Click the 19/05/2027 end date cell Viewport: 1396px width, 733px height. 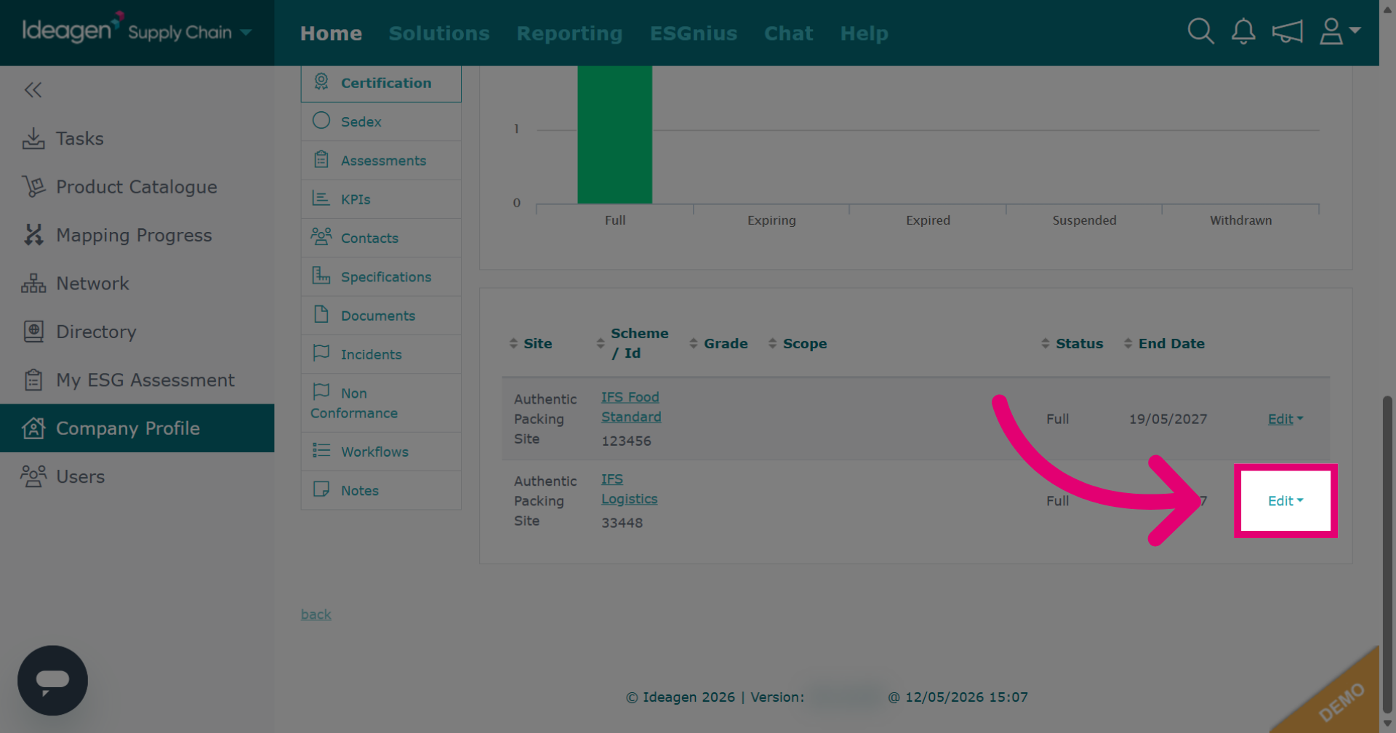[1168, 419]
